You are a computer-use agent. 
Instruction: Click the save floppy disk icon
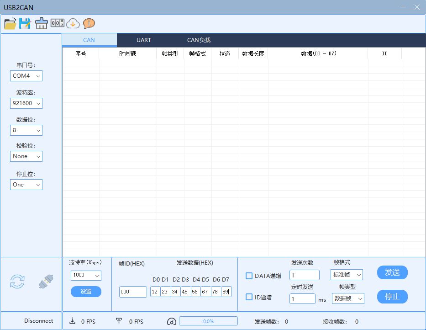point(25,23)
